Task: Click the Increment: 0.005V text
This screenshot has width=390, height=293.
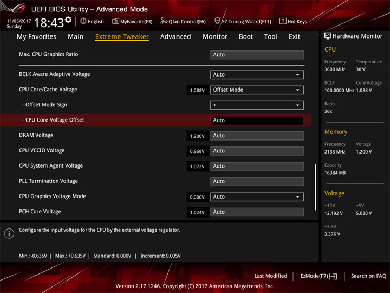Action: 160,256
